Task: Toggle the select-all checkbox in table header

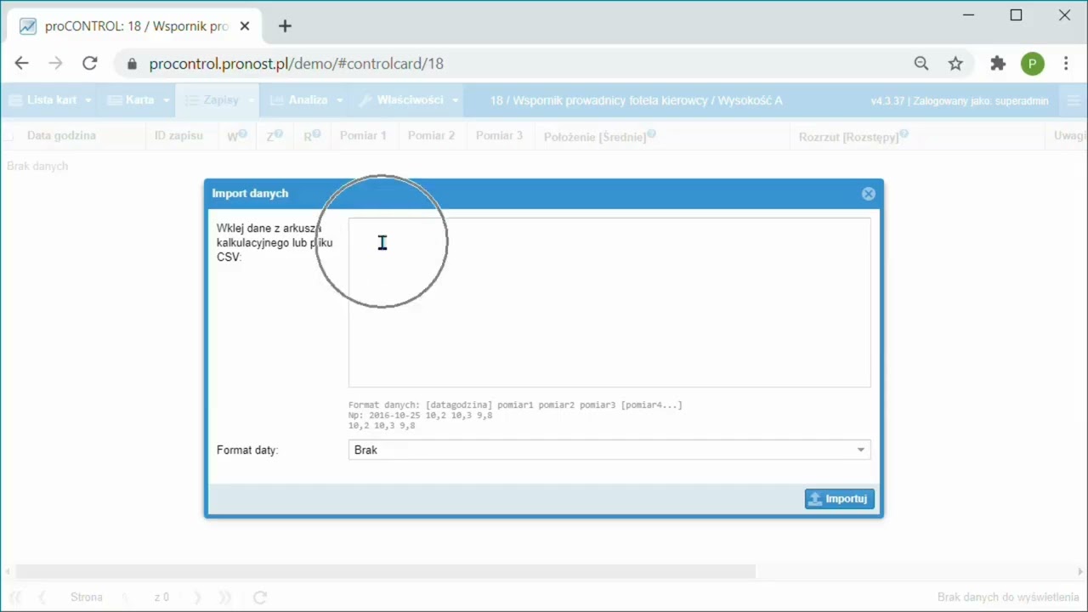Action: pyautogui.click(x=9, y=136)
